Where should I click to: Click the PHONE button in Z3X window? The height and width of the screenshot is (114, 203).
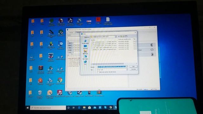point(70,50)
